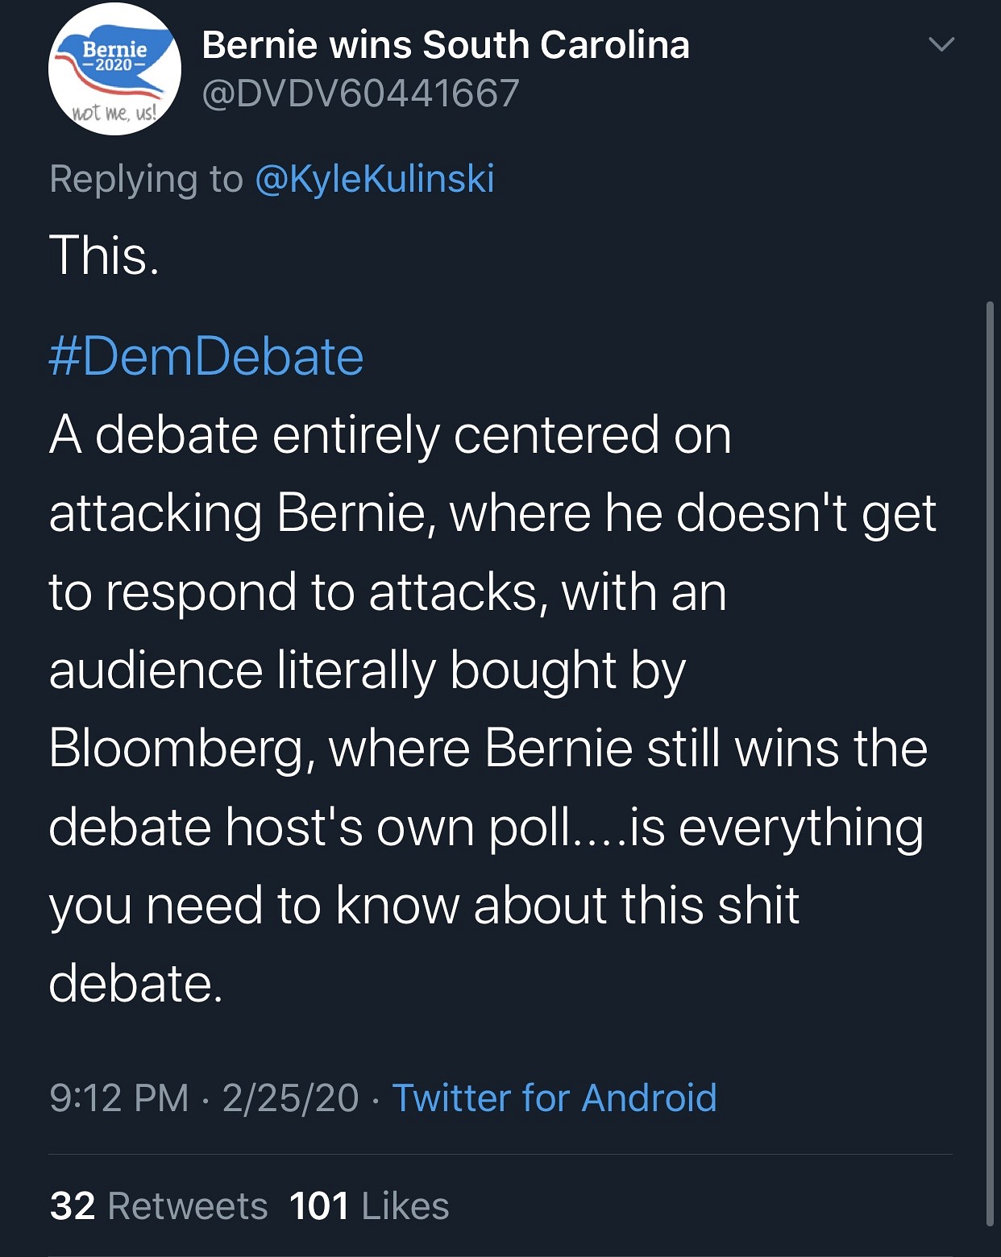View the 32 Retweets list
Screen dimensions: 1001x1257
click(159, 1206)
